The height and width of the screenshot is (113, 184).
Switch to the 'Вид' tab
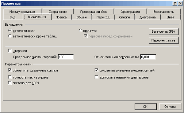[13, 17]
